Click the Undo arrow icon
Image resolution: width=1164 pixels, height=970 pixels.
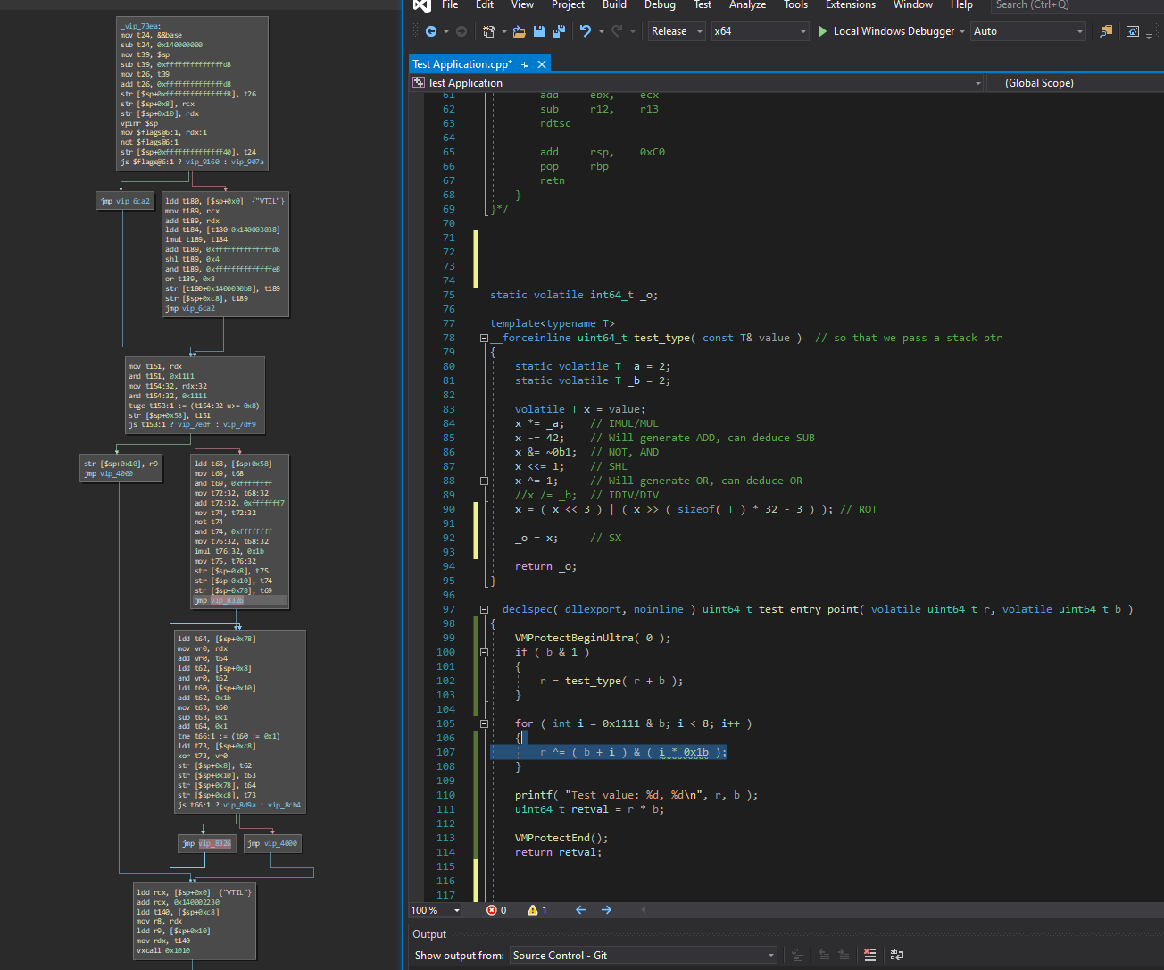pos(585,31)
